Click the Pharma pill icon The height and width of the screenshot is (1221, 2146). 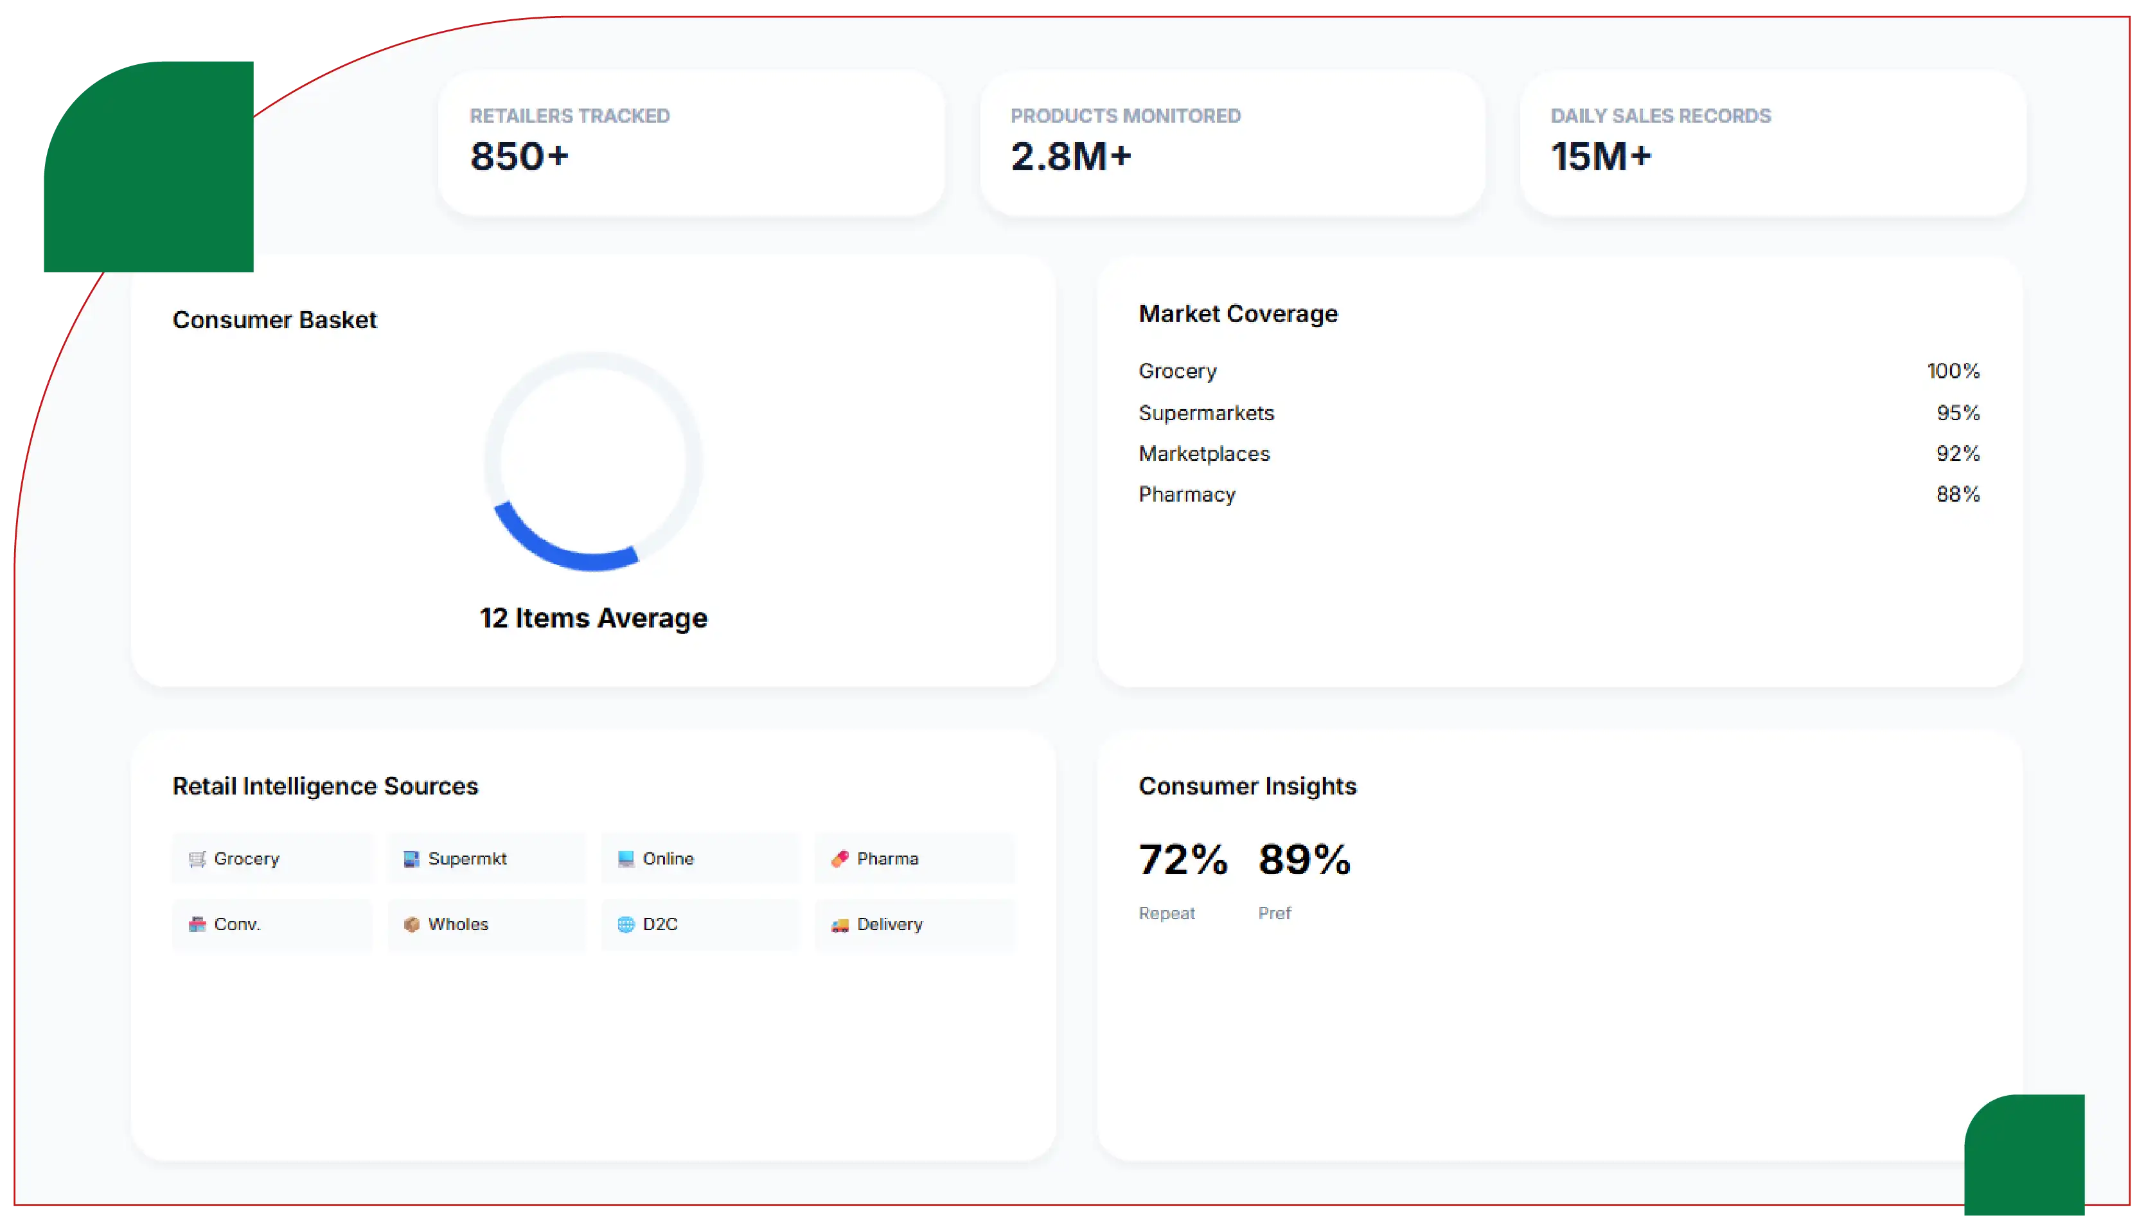[840, 859]
